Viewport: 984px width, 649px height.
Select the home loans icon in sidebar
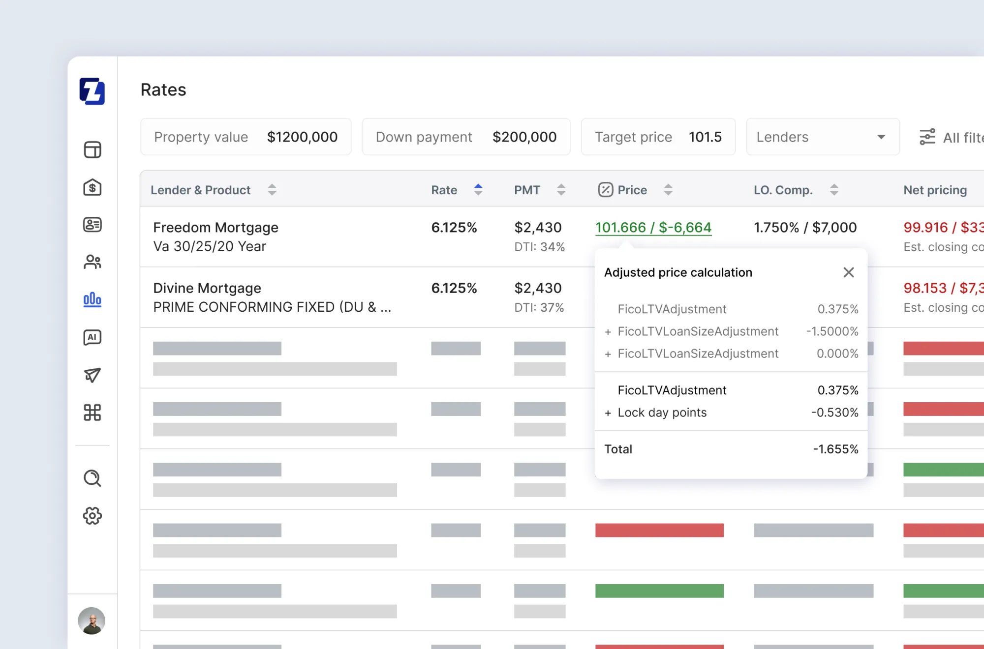click(92, 187)
